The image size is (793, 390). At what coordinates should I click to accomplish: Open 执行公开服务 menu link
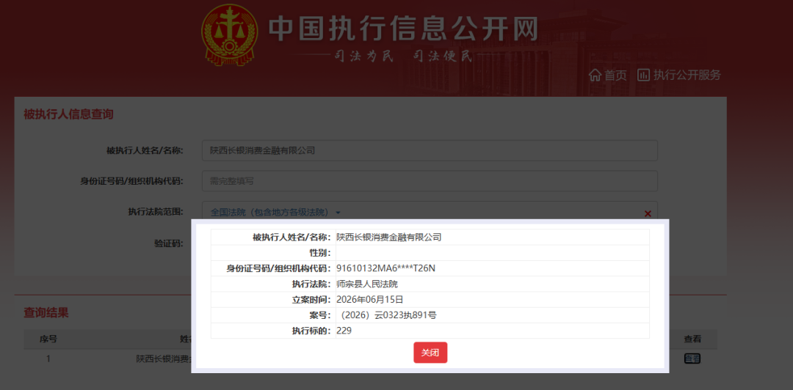[687, 76]
